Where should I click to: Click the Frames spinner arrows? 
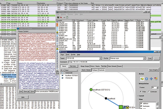(157, 87)
